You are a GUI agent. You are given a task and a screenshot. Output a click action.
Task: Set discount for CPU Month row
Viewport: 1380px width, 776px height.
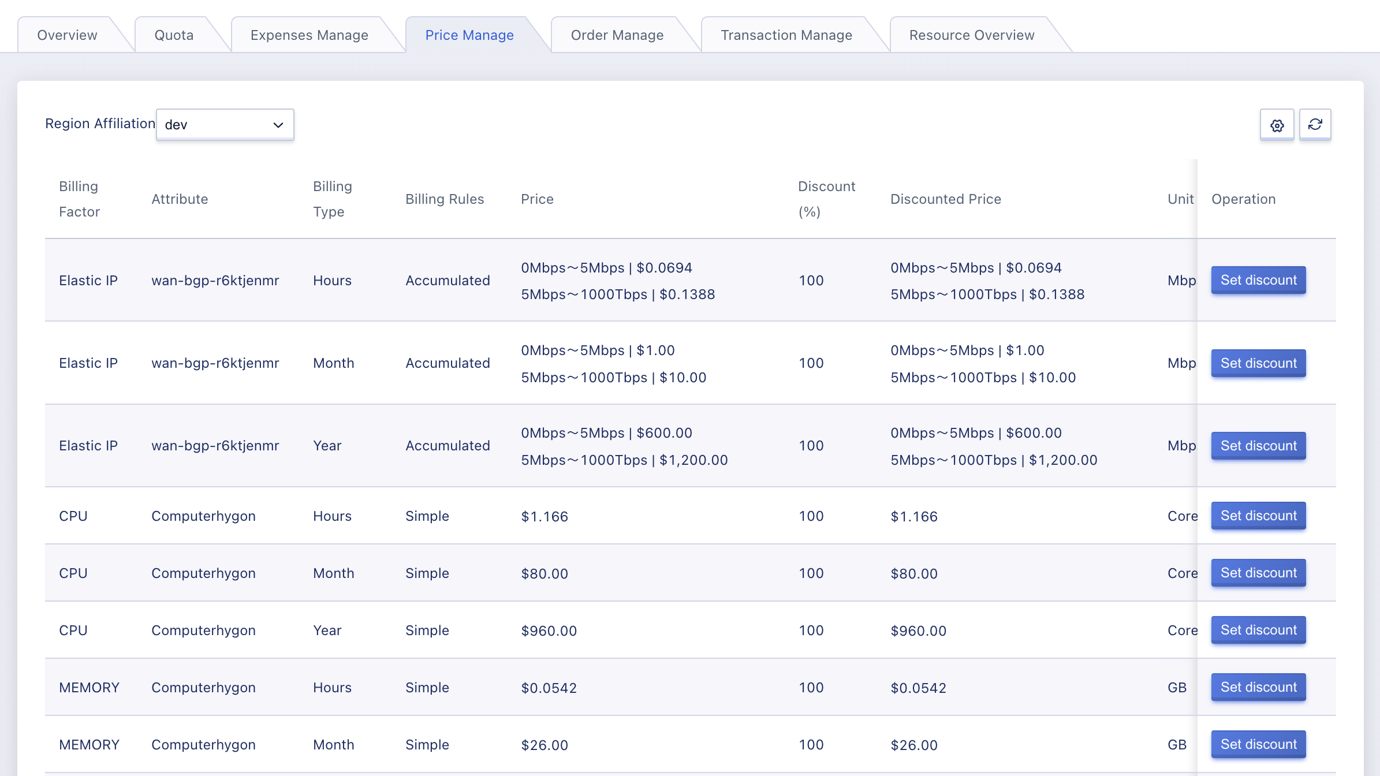coord(1258,573)
